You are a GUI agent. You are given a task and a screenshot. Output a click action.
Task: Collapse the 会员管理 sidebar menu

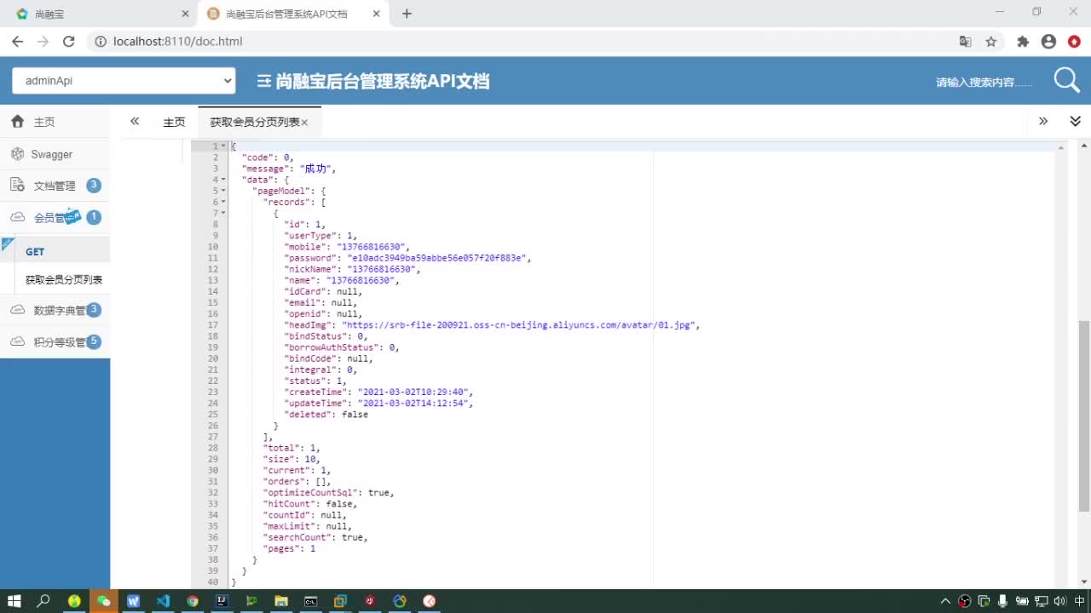(55, 217)
